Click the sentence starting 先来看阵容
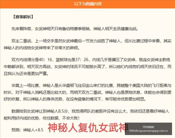 click(x=75, y=29)
